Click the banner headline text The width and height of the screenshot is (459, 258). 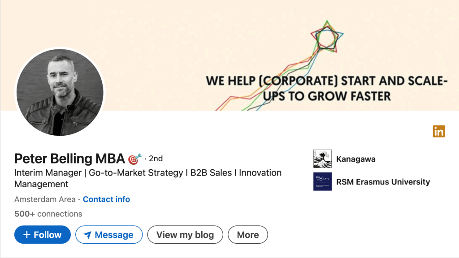[x=326, y=88]
